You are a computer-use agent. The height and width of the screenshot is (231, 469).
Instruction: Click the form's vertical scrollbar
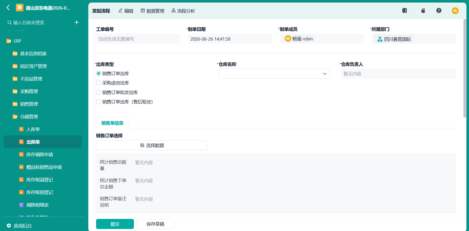(x=465, y=68)
